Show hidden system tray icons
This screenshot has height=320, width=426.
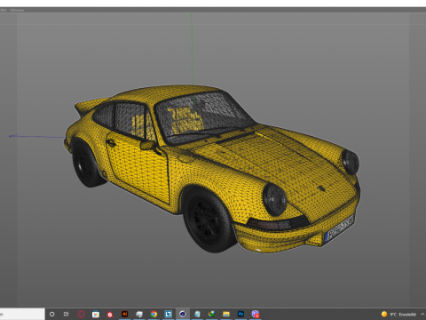point(422,314)
